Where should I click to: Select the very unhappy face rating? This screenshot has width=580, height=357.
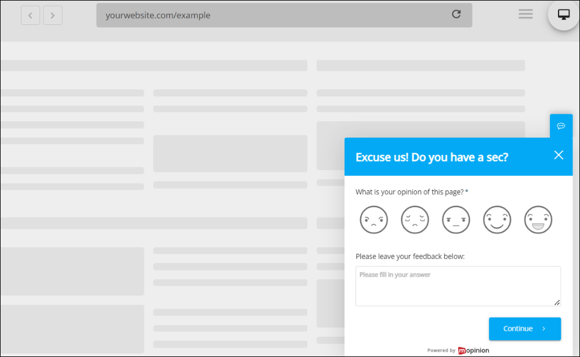374,219
